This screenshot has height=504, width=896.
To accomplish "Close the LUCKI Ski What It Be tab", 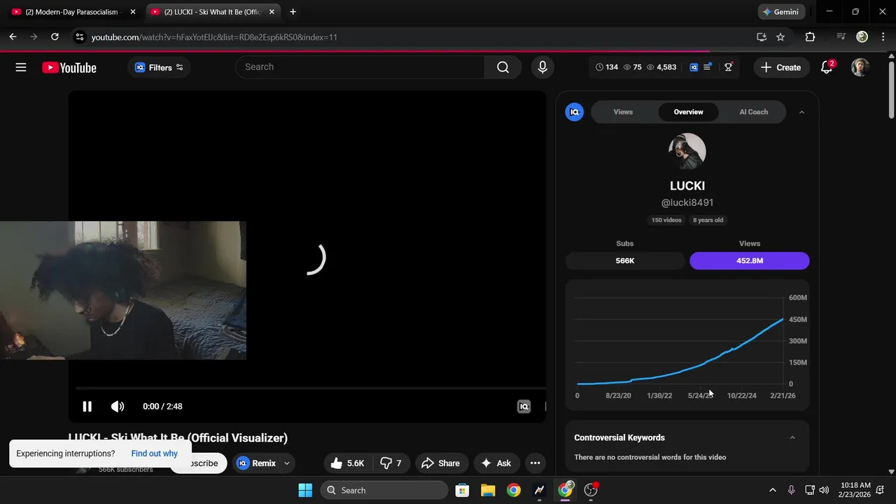I will click(x=272, y=12).
